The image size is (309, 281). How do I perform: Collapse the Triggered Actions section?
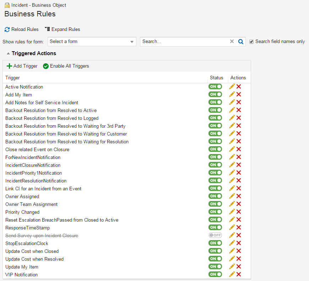point(8,53)
